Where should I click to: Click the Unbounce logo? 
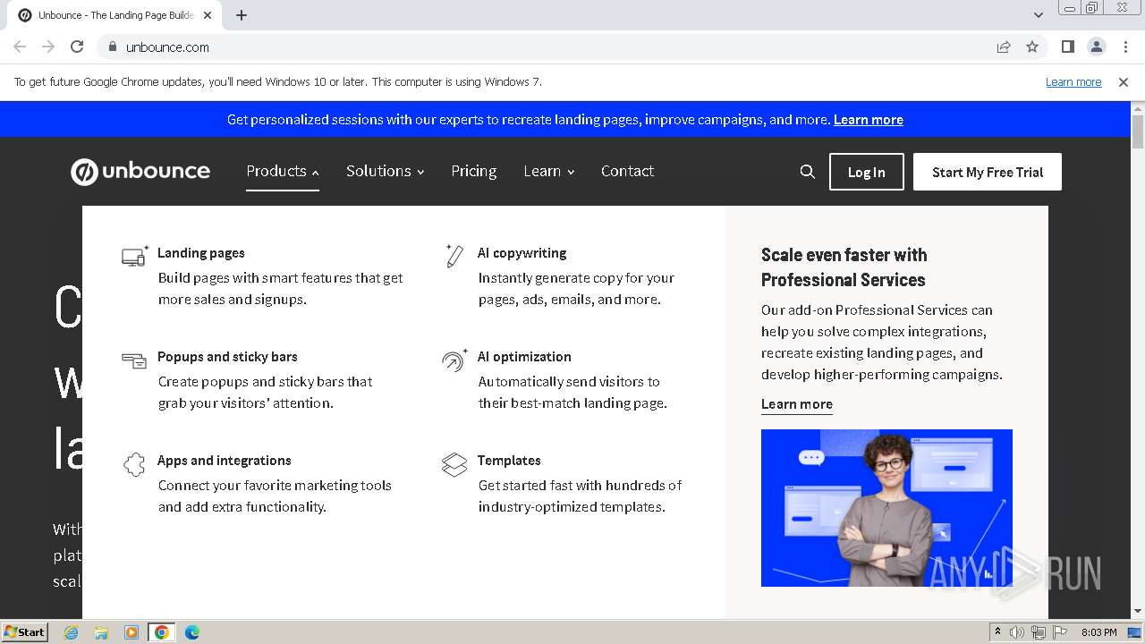140,172
